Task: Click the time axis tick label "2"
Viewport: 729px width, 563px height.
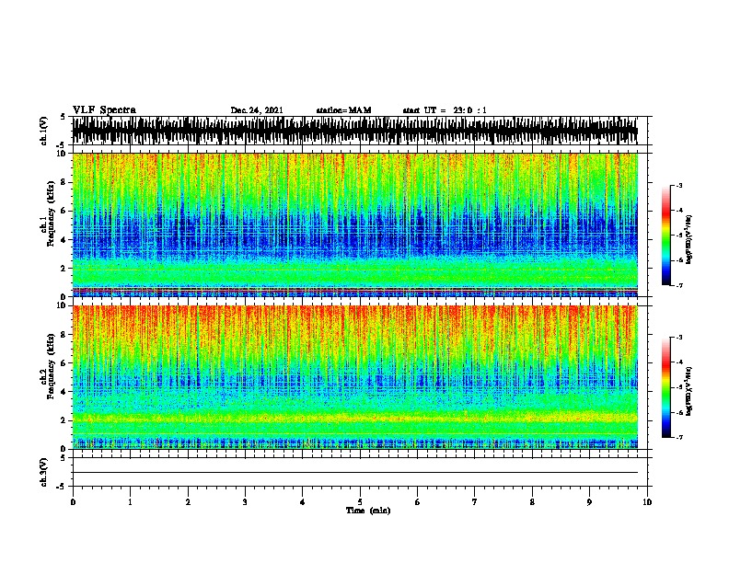Action: [x=188, y=502]
